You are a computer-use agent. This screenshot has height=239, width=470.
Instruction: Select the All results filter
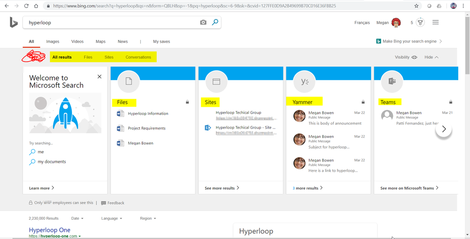[62, 57]
